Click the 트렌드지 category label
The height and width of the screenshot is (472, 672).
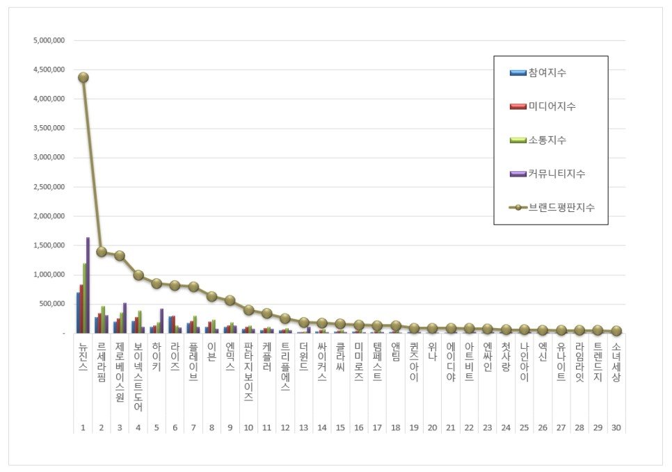click(x=598, y=361)
